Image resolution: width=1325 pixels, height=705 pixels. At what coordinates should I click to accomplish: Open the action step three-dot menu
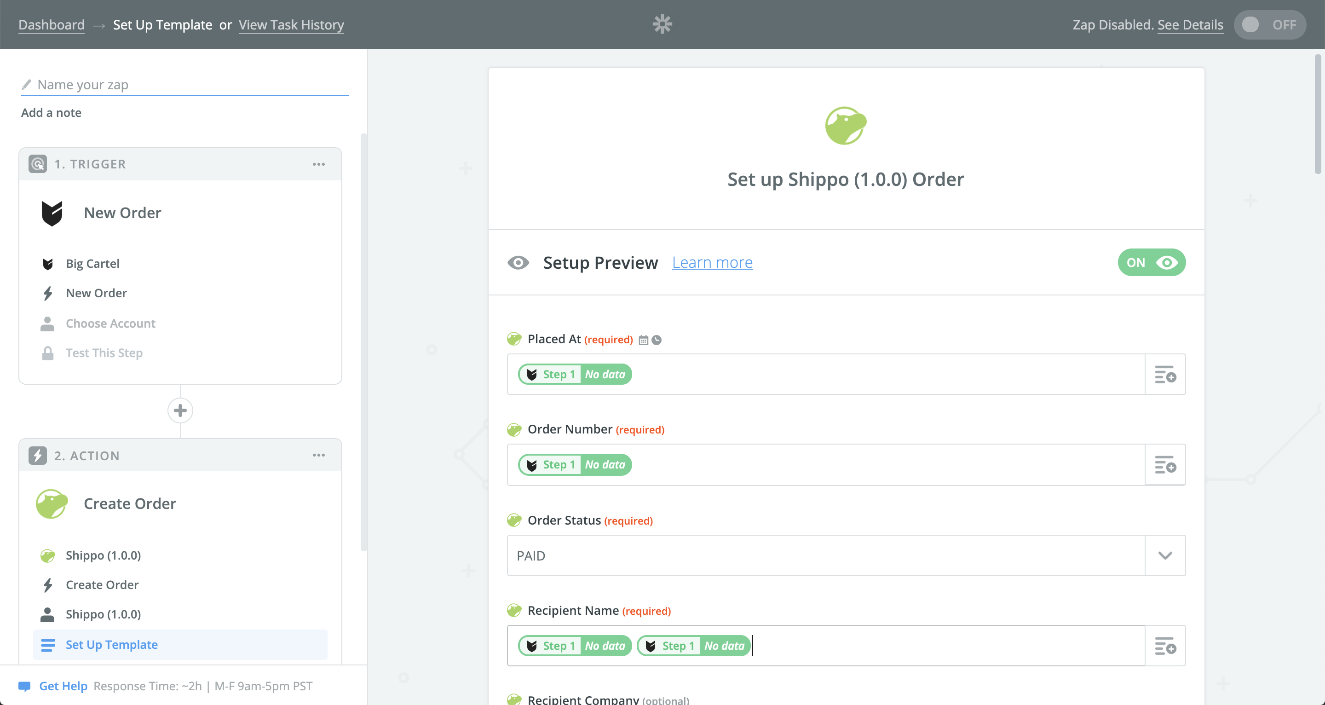tap(318, 456)
